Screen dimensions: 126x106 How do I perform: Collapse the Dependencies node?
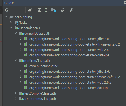pyautogui.click(x=11, y=28)
